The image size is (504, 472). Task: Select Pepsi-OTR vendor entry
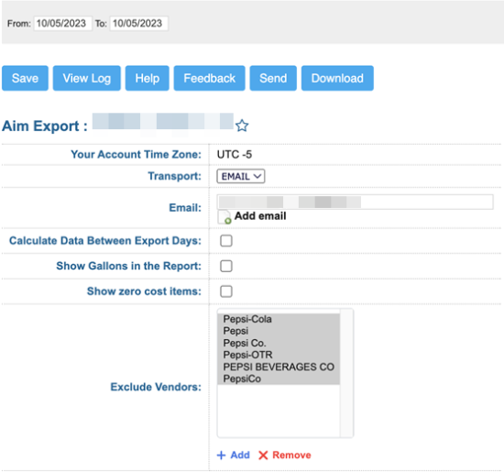[279, 355]
